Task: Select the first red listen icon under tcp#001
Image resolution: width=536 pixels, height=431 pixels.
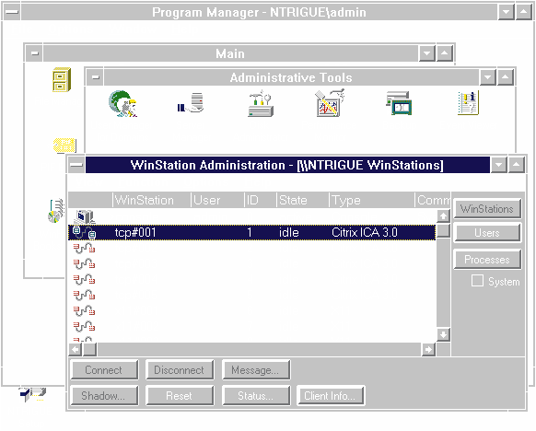Action: (84, 248)
